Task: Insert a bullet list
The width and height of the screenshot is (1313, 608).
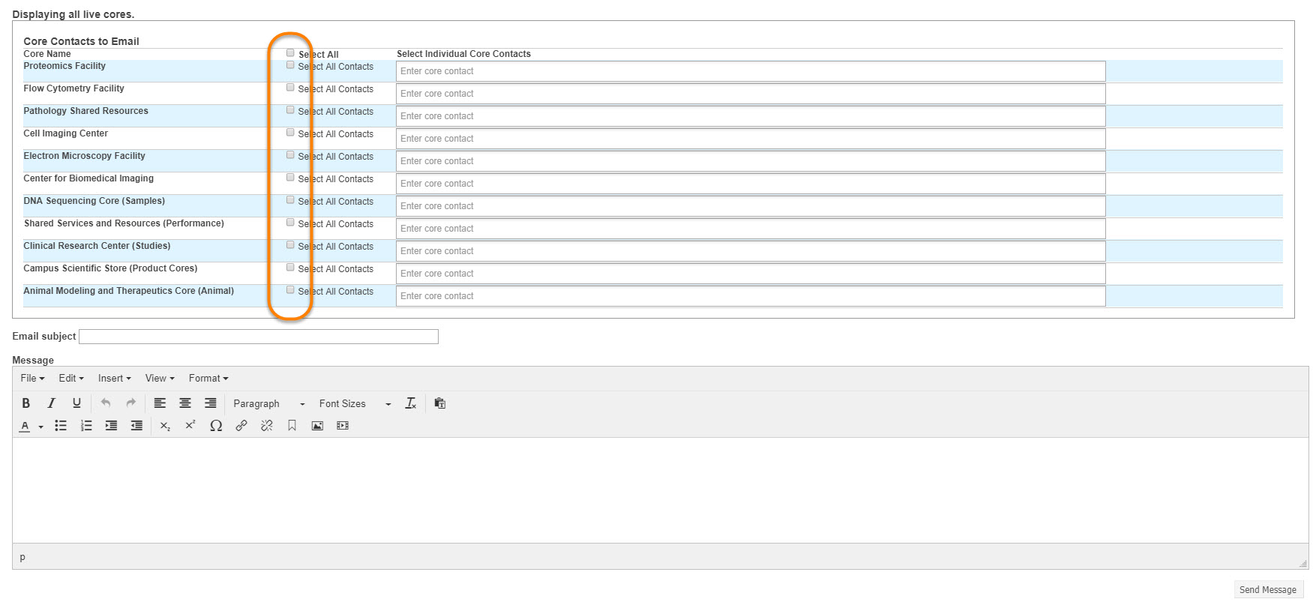Action: pos(61,426)
